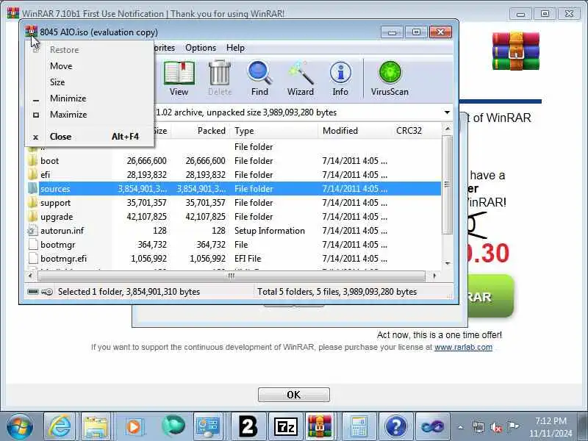Open the 7-Zip taskbar icon
588x441 pixels.
(286, 426)
